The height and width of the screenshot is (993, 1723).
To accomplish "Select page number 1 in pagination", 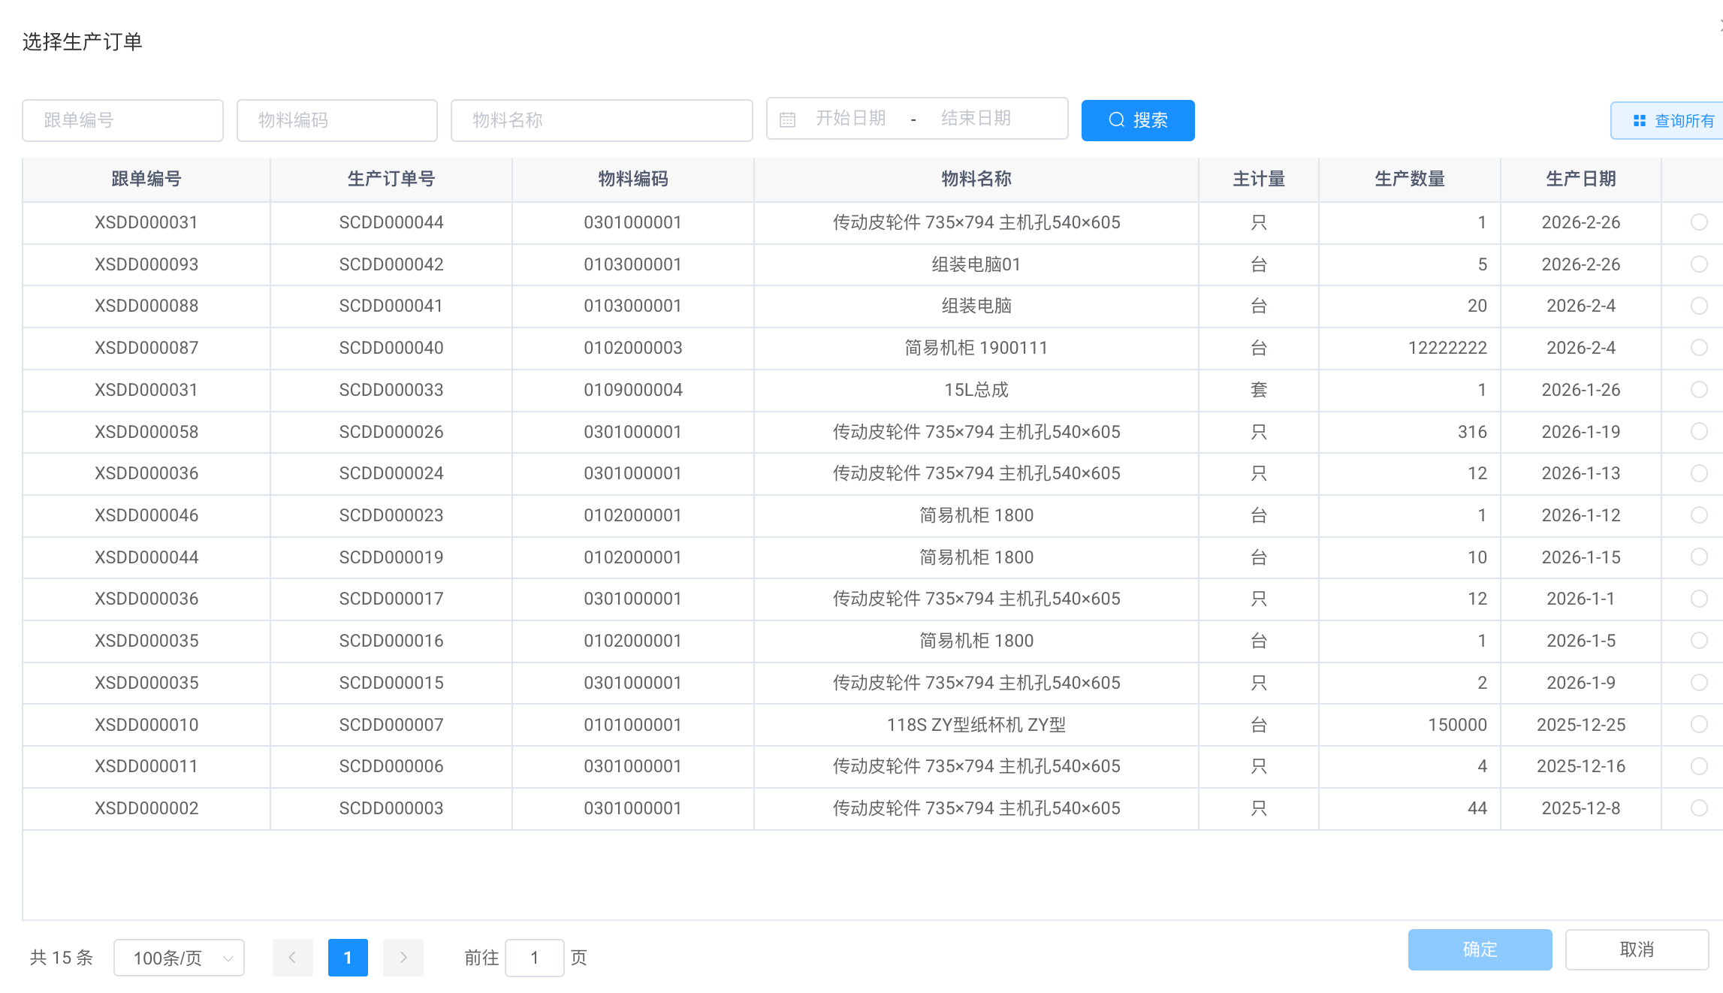I will point(348,957).
